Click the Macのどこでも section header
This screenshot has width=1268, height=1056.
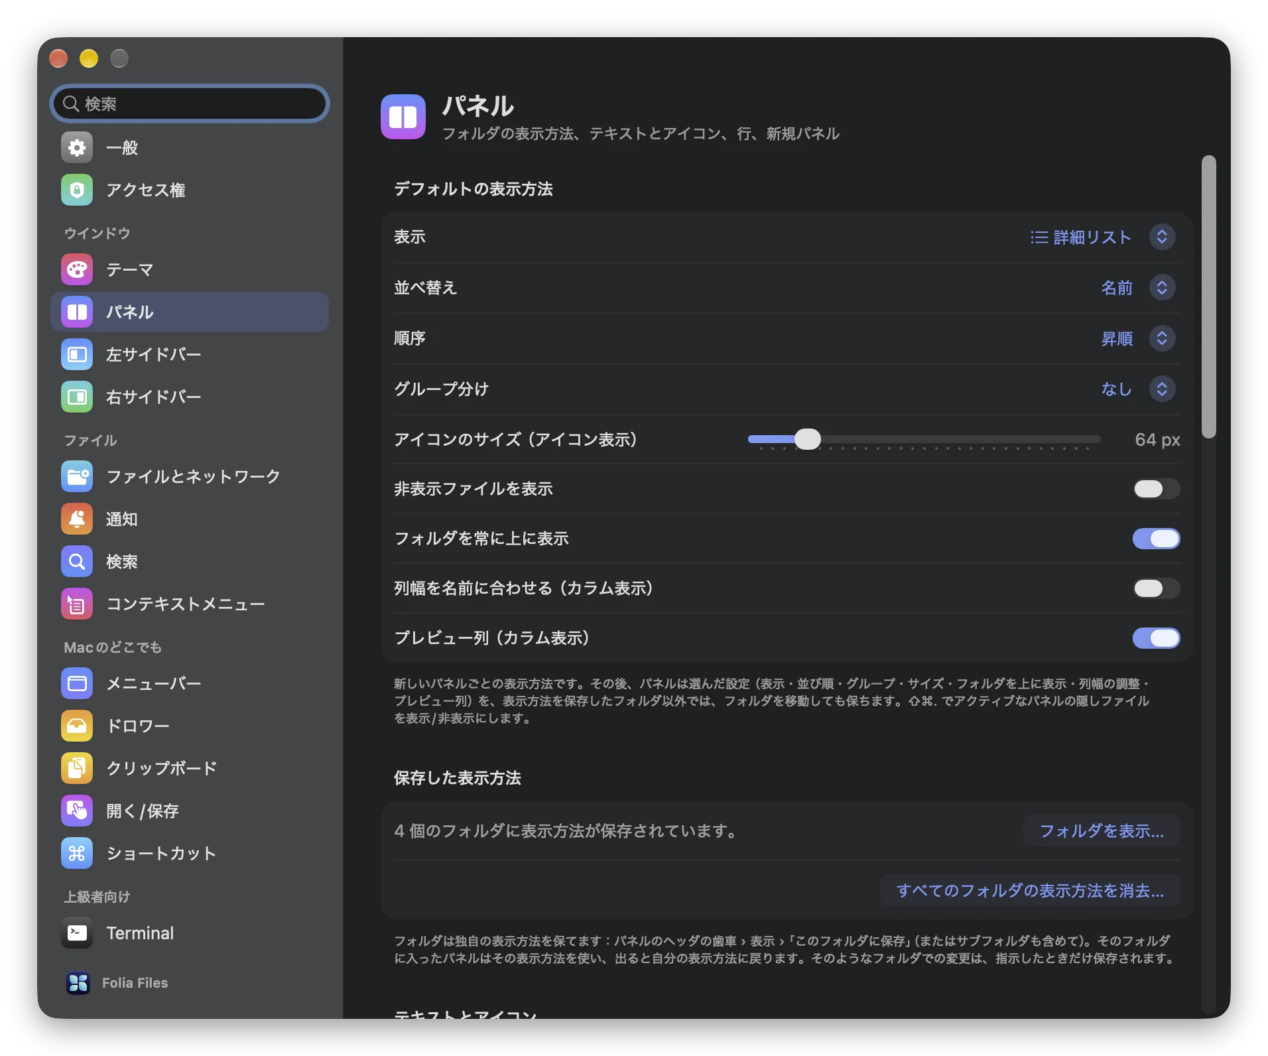coord(113,647)
